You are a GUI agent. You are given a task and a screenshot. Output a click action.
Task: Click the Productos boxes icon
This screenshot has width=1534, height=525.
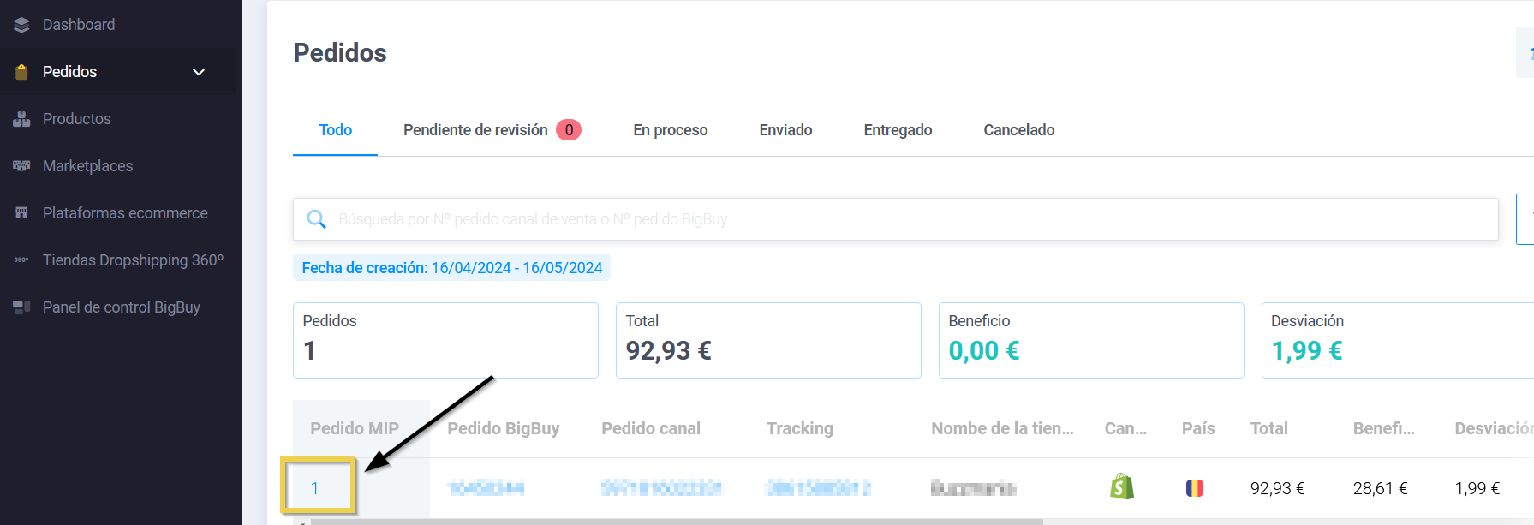click(21, 119)
